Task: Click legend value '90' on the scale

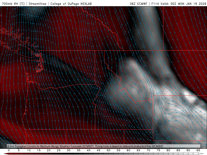Action: pyautogui.click(x=188, y=150)
